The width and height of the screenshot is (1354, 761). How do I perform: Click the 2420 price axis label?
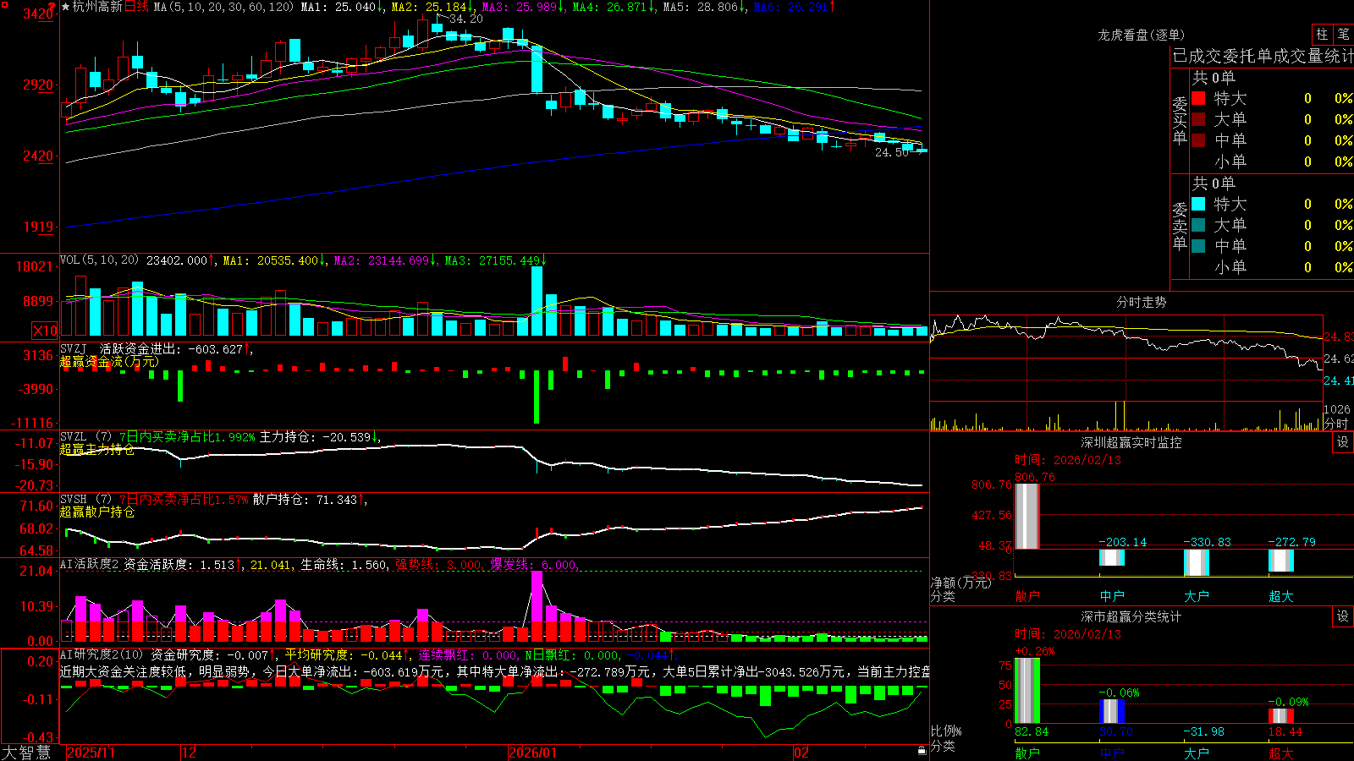(38, 156)
